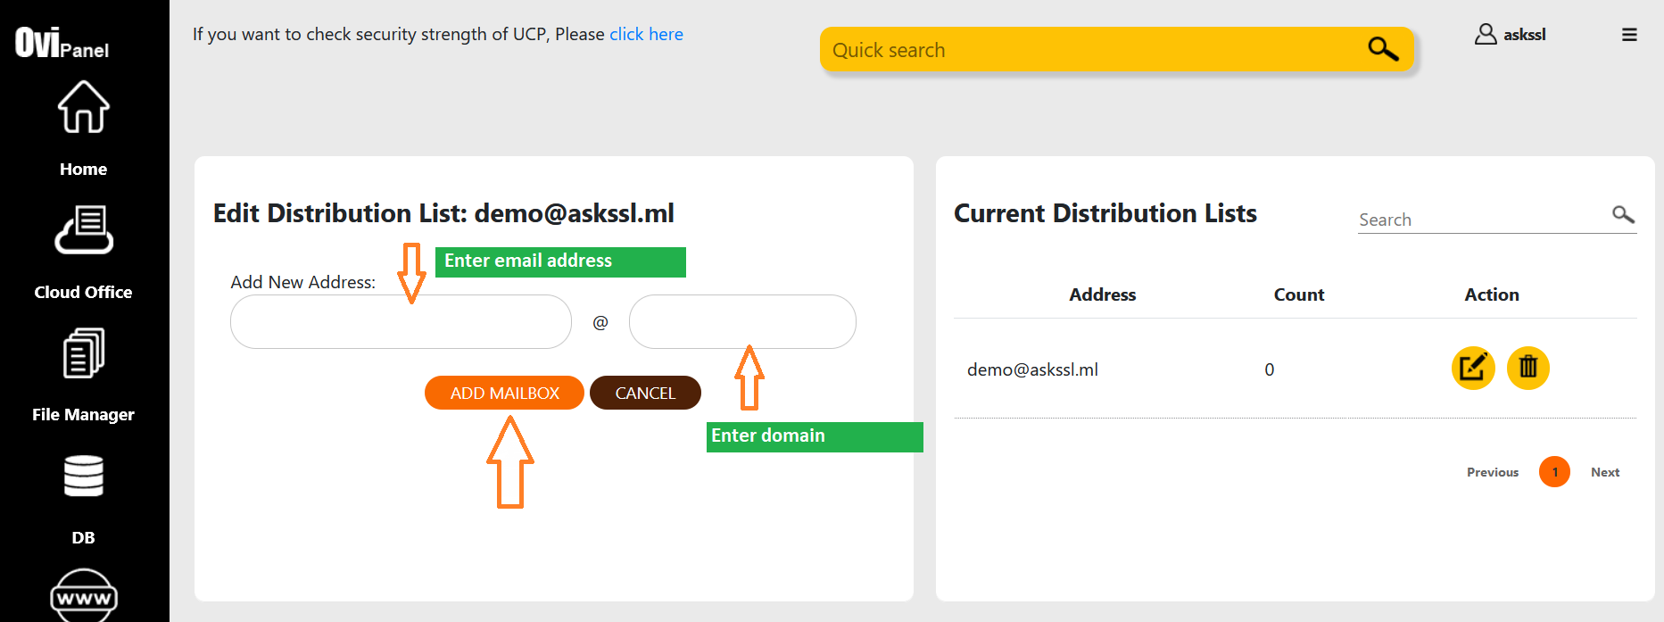Click the 'Add New Address:' label
This screenshot has height=622, width=1664.
(303, 282)
